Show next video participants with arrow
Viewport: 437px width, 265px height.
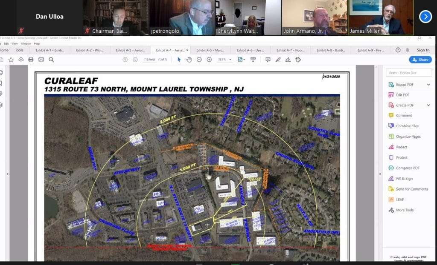425,17
